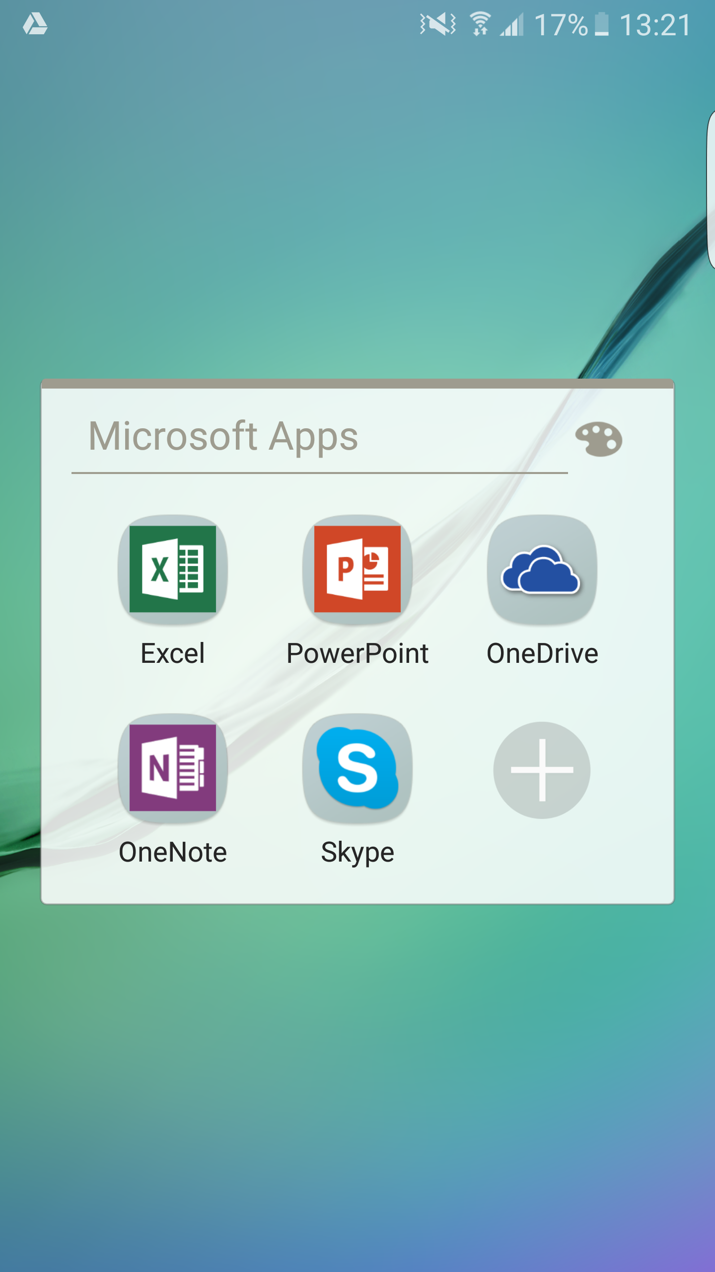Tap the PowerPoint text label
The height and width of the screenshot is (1272, 715).
[357, 653]
